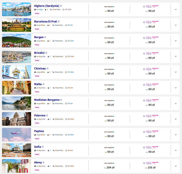Open the Palermo destination link
Image resolution: width=182 pixels, height=174 pixels.
[40, 115]
